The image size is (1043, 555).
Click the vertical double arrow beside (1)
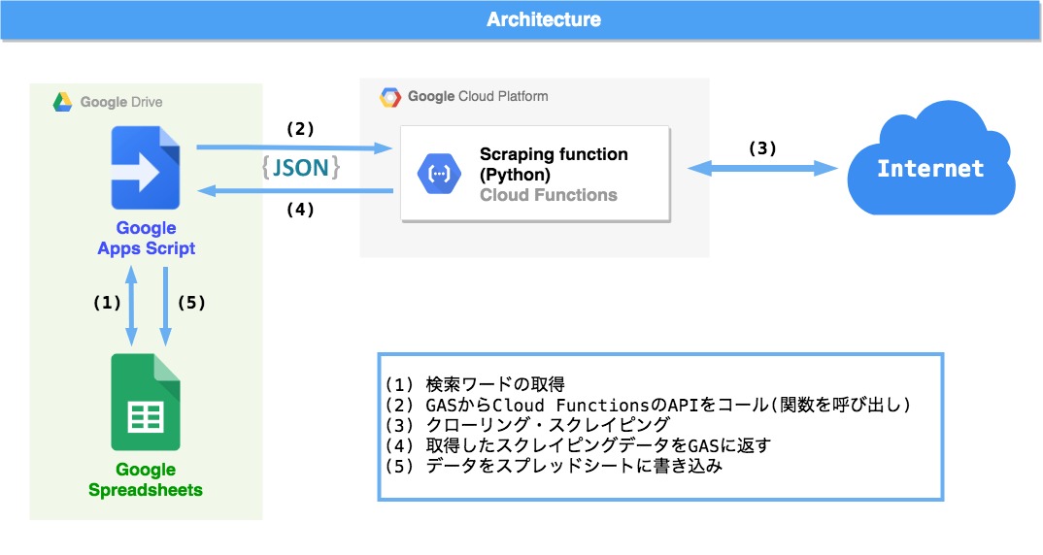[132, 306]
